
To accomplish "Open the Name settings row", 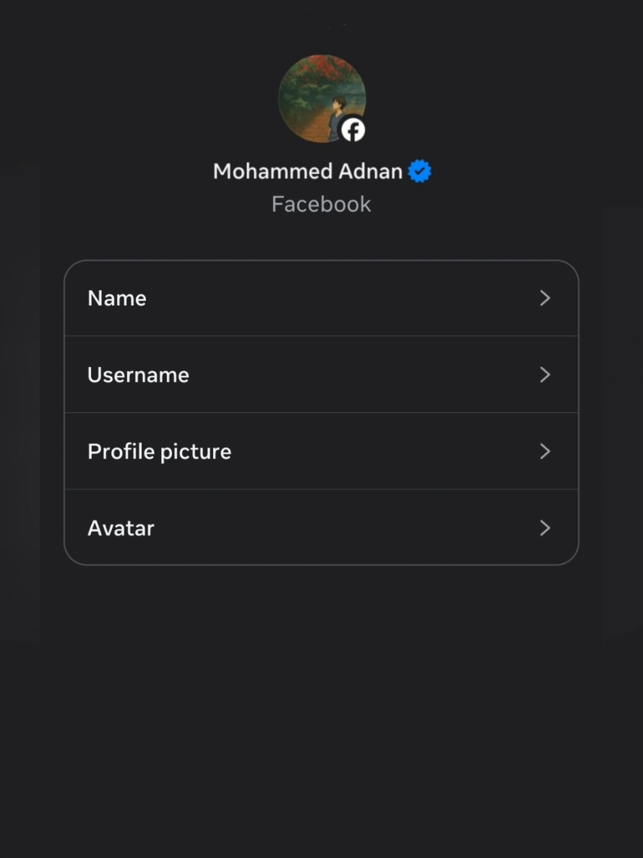I will point(321,298).
